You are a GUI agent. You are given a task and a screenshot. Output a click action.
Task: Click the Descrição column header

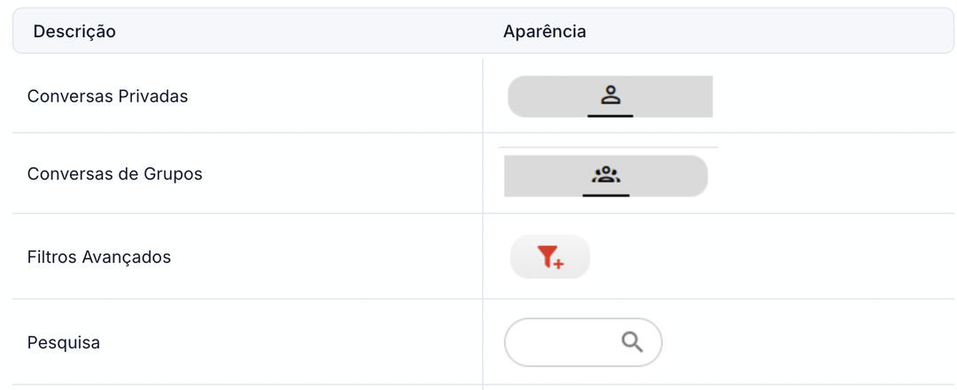[74, 32]
